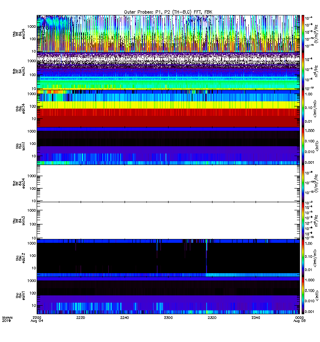The height and width of the screenshot is (342, 320).
Task: Click inside the thb fbk edc34 spectrogram
Action: [168, 109]
